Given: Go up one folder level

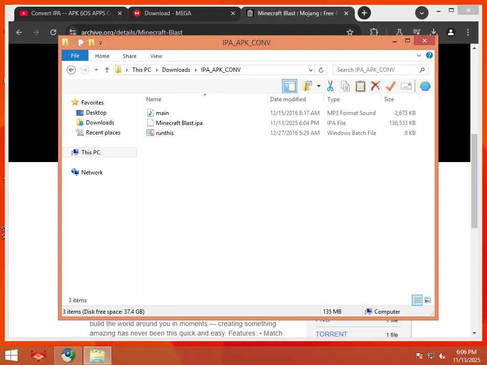Looking at the screenshot, I should point(107,70).
